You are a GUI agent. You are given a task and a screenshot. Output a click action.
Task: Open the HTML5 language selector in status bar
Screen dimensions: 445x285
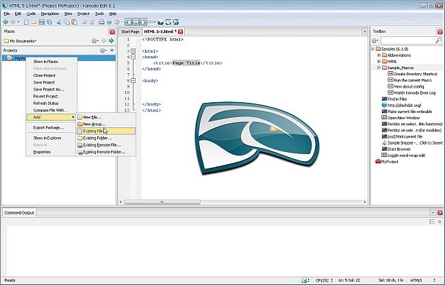(423, 280)
